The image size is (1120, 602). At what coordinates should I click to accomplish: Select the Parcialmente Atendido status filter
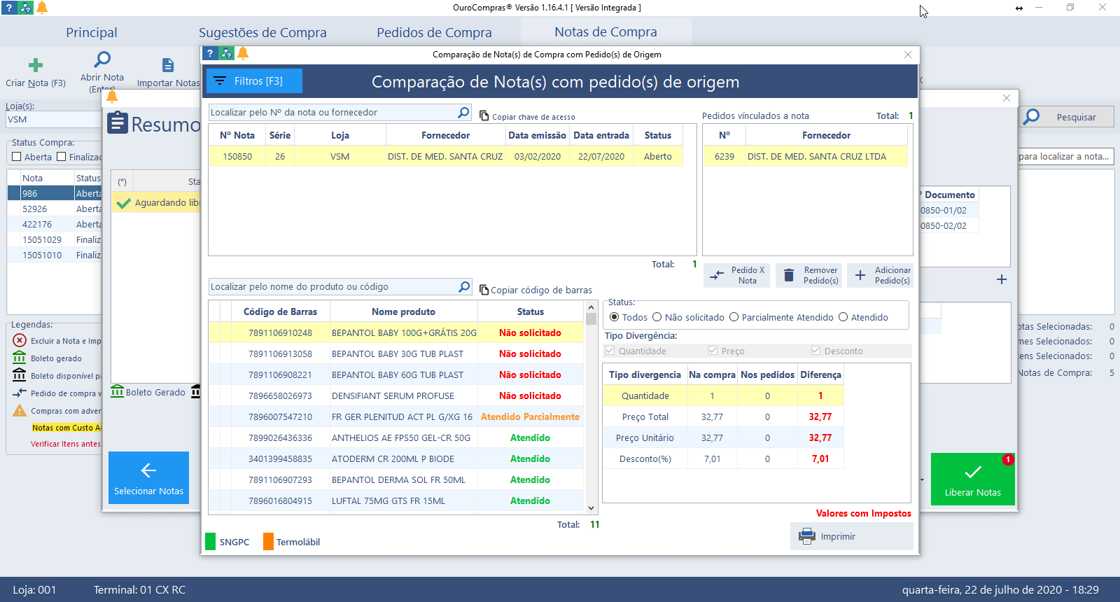tap(734, 317)
